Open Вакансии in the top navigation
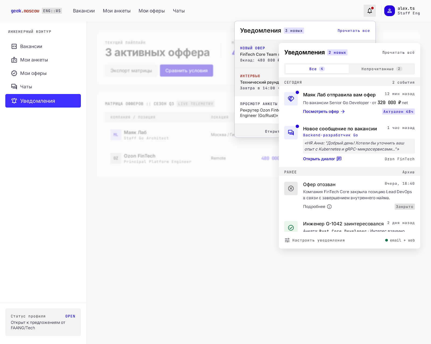Screen dimensions: 431x344 [x=84, y=11]
